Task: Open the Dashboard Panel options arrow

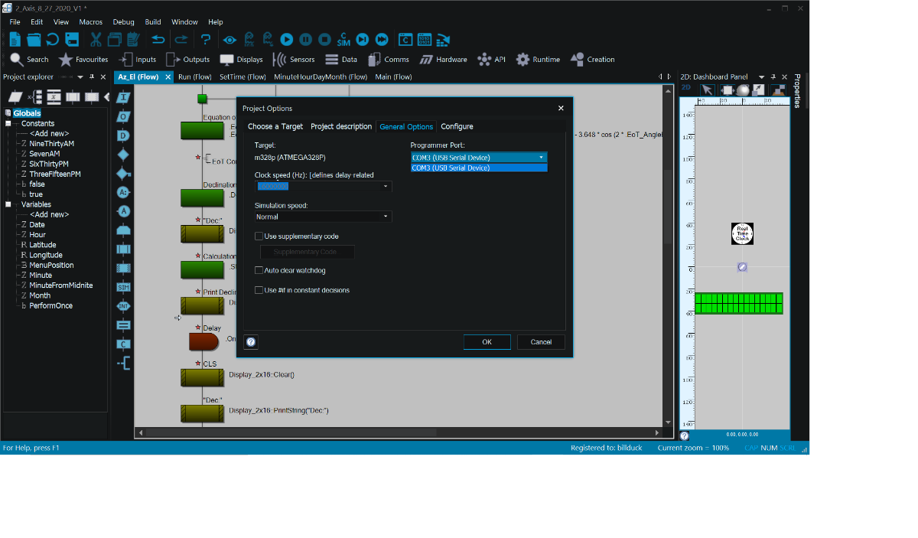Action: coord(761,77)
